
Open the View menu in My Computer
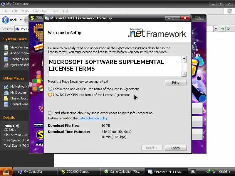[25, 11]
